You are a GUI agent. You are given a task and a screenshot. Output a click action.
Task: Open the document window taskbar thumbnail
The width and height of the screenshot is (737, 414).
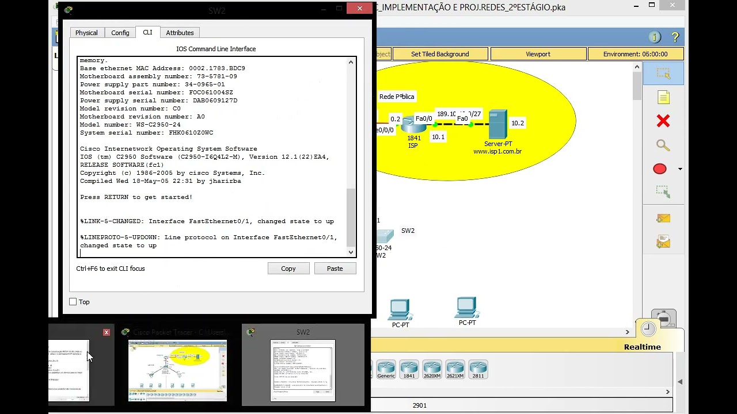69,370
